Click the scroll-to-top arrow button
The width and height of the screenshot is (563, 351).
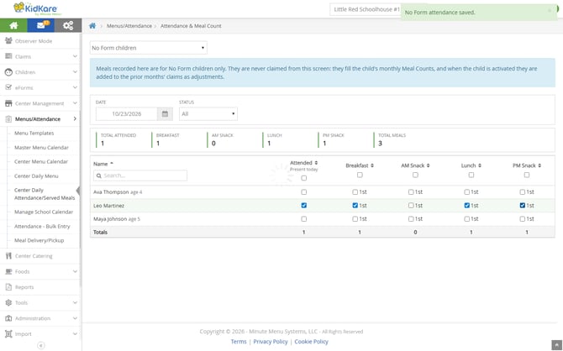[556, 345]
